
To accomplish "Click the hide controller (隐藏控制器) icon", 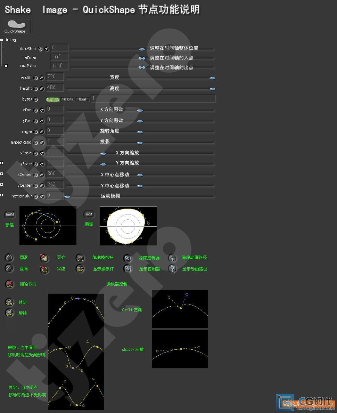I will 128,258.
